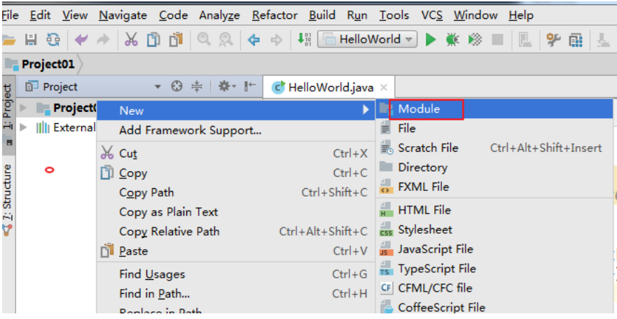Open the Code menu
The width and height of the screenshot is (617, 319).
click(173, 15)
